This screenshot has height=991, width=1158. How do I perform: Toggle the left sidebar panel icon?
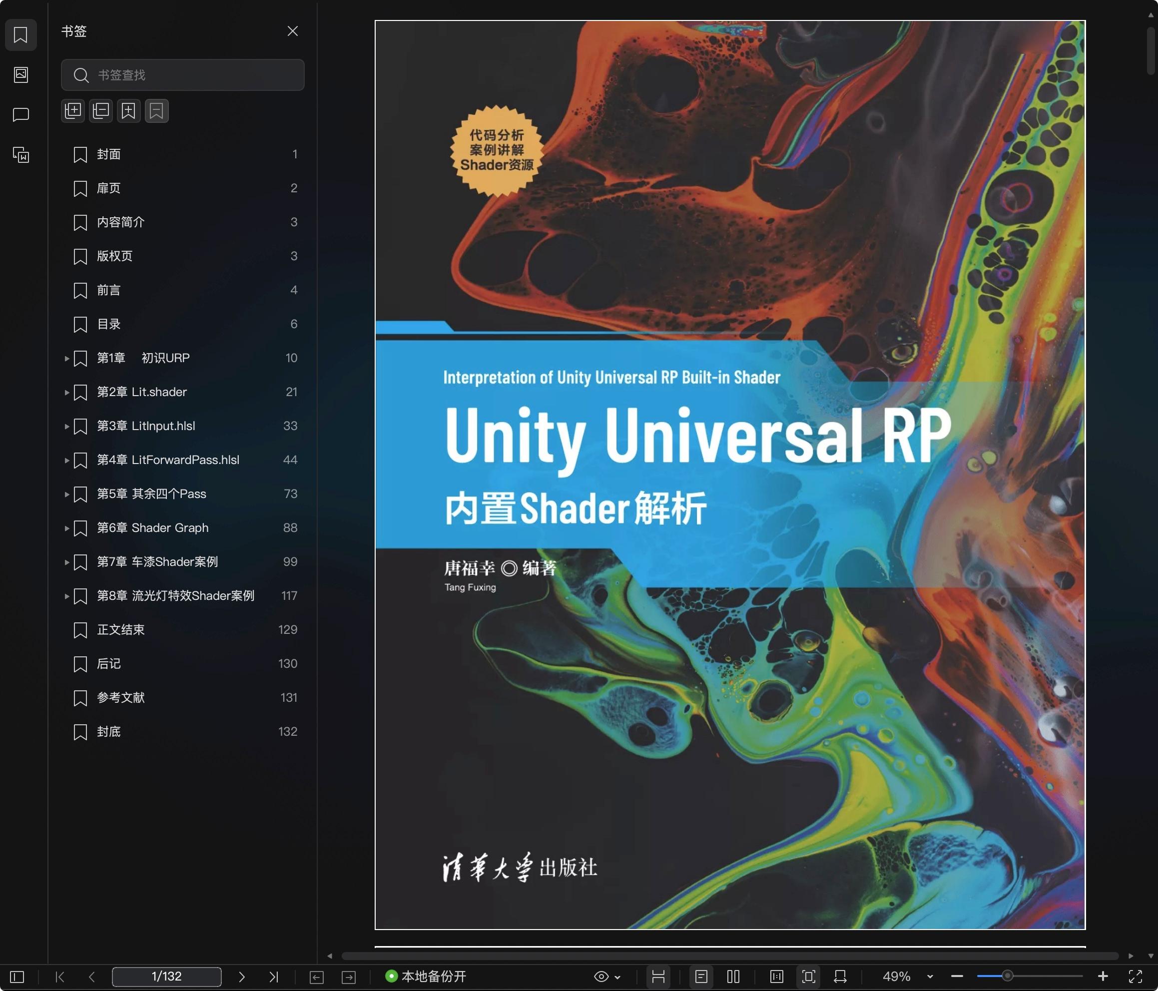17,977
